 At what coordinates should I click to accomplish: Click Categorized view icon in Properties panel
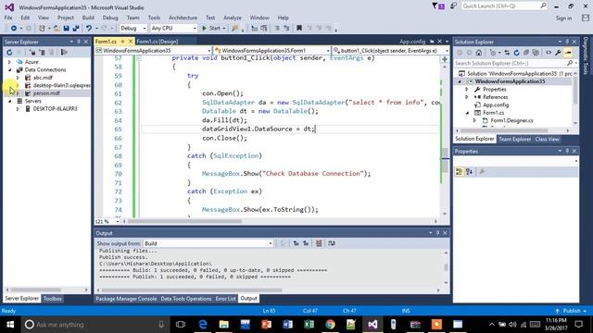coord(460,172)
